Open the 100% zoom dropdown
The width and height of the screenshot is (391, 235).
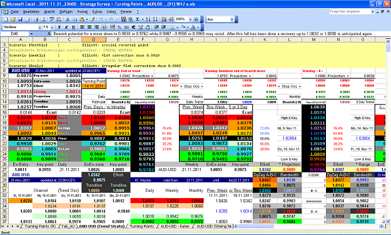coord(190,19)
